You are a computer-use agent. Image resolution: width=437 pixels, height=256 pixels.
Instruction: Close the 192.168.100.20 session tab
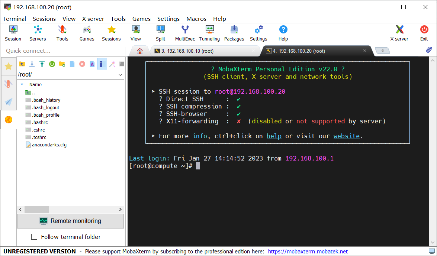[365, 51]
